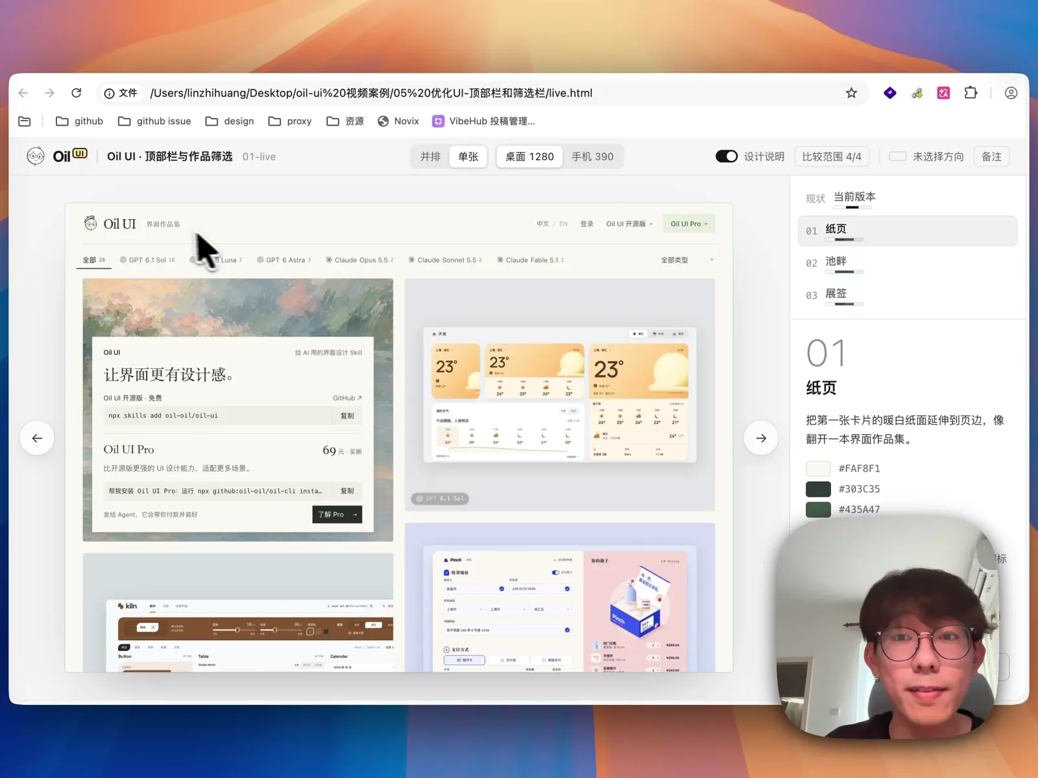
Task: Click the #FAF8F1 color swatch
Action: point(818,468)
